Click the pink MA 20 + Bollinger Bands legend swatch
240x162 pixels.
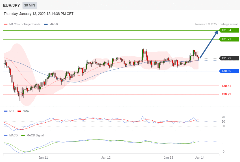[6, 24]
